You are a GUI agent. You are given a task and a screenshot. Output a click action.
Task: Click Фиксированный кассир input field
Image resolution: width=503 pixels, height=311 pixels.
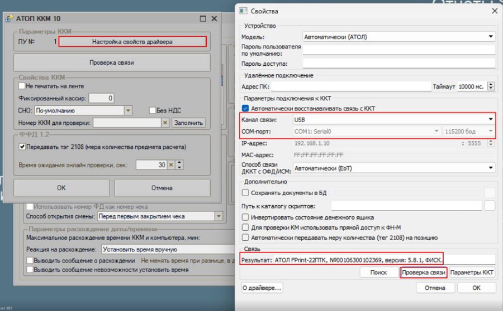[101, 98]
